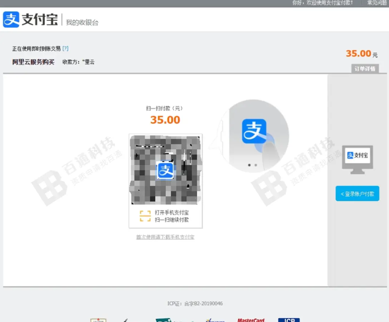Click the monitor icon with the Alipay logo
The image size is (389, 322).
[357, 160]
